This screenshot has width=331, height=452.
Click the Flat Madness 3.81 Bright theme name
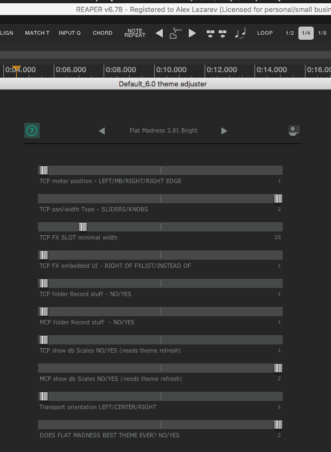pyautogui.click(x=163, y=131)
